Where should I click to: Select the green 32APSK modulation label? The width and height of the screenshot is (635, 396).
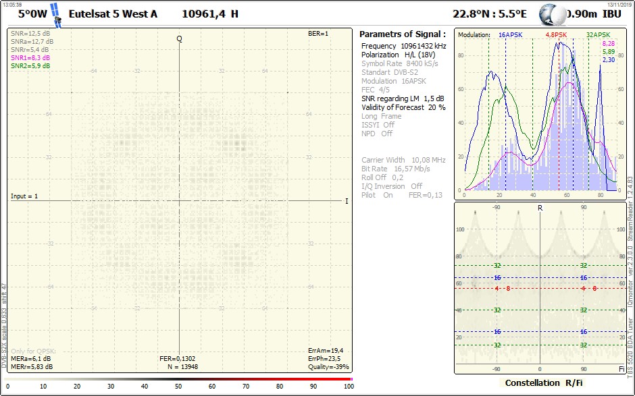coord(598,34)
